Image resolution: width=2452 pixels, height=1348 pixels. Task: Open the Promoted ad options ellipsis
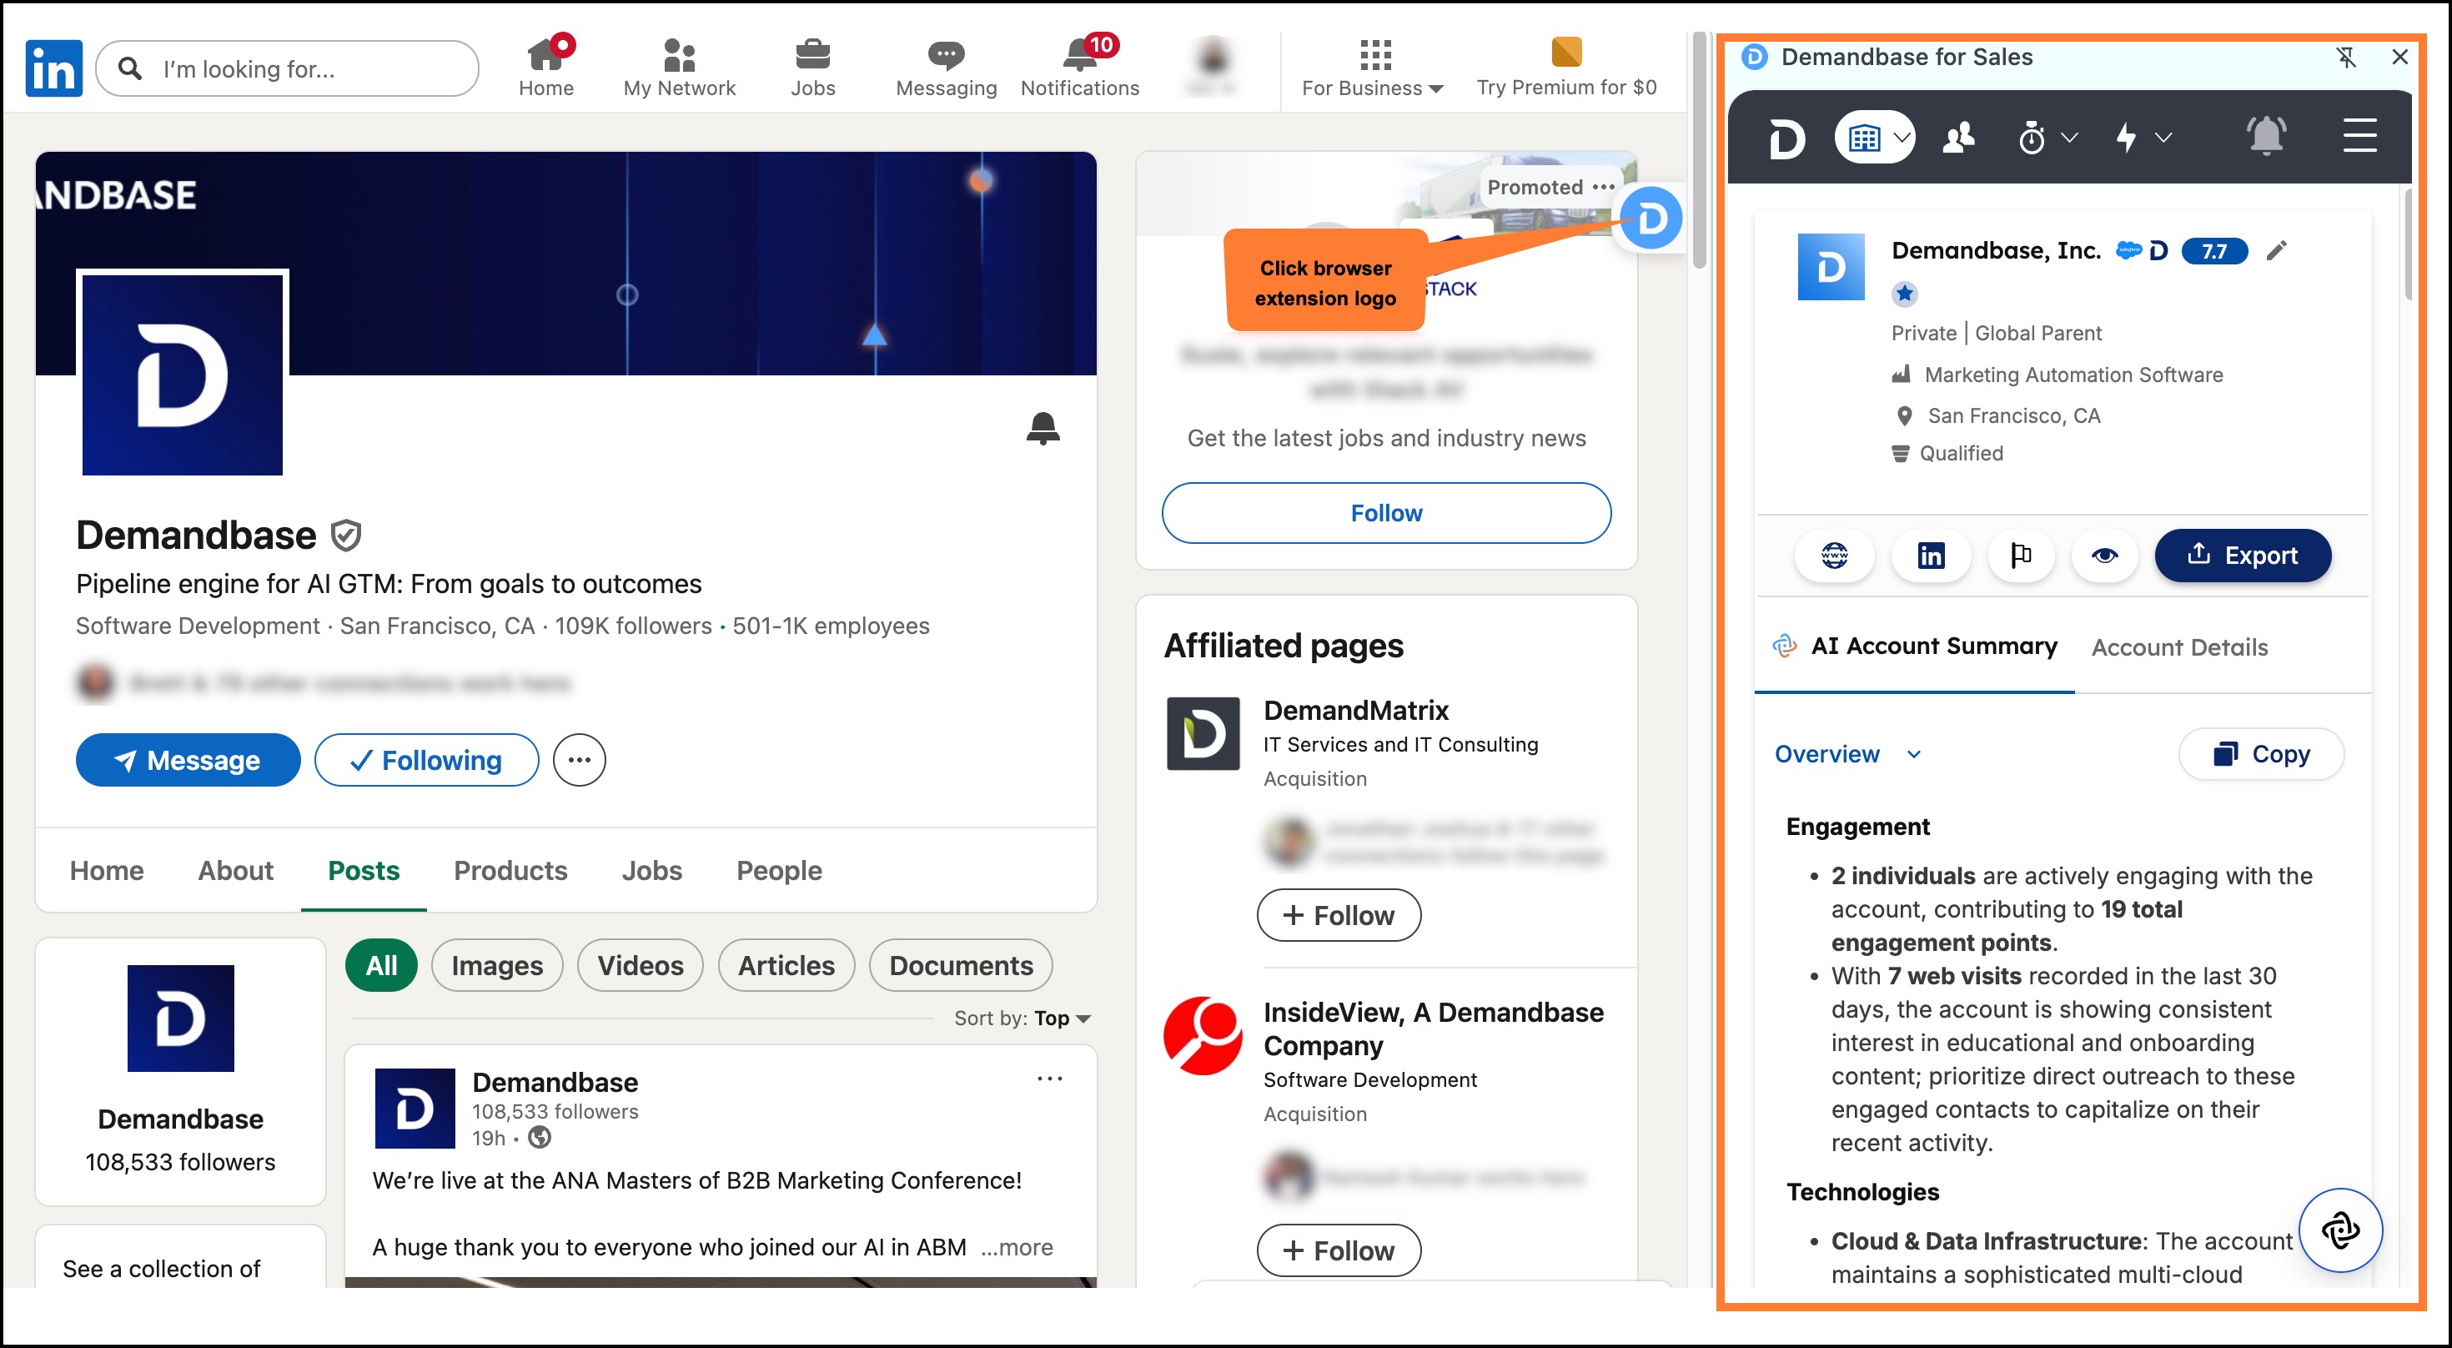tap(1603, 188)
